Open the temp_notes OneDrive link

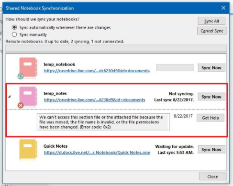(95, 100)
